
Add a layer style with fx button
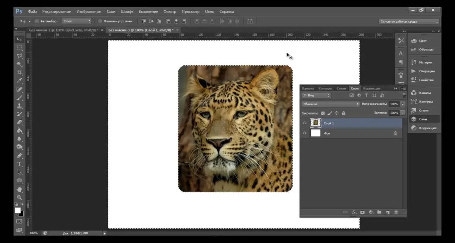click(x=354, y=212)
